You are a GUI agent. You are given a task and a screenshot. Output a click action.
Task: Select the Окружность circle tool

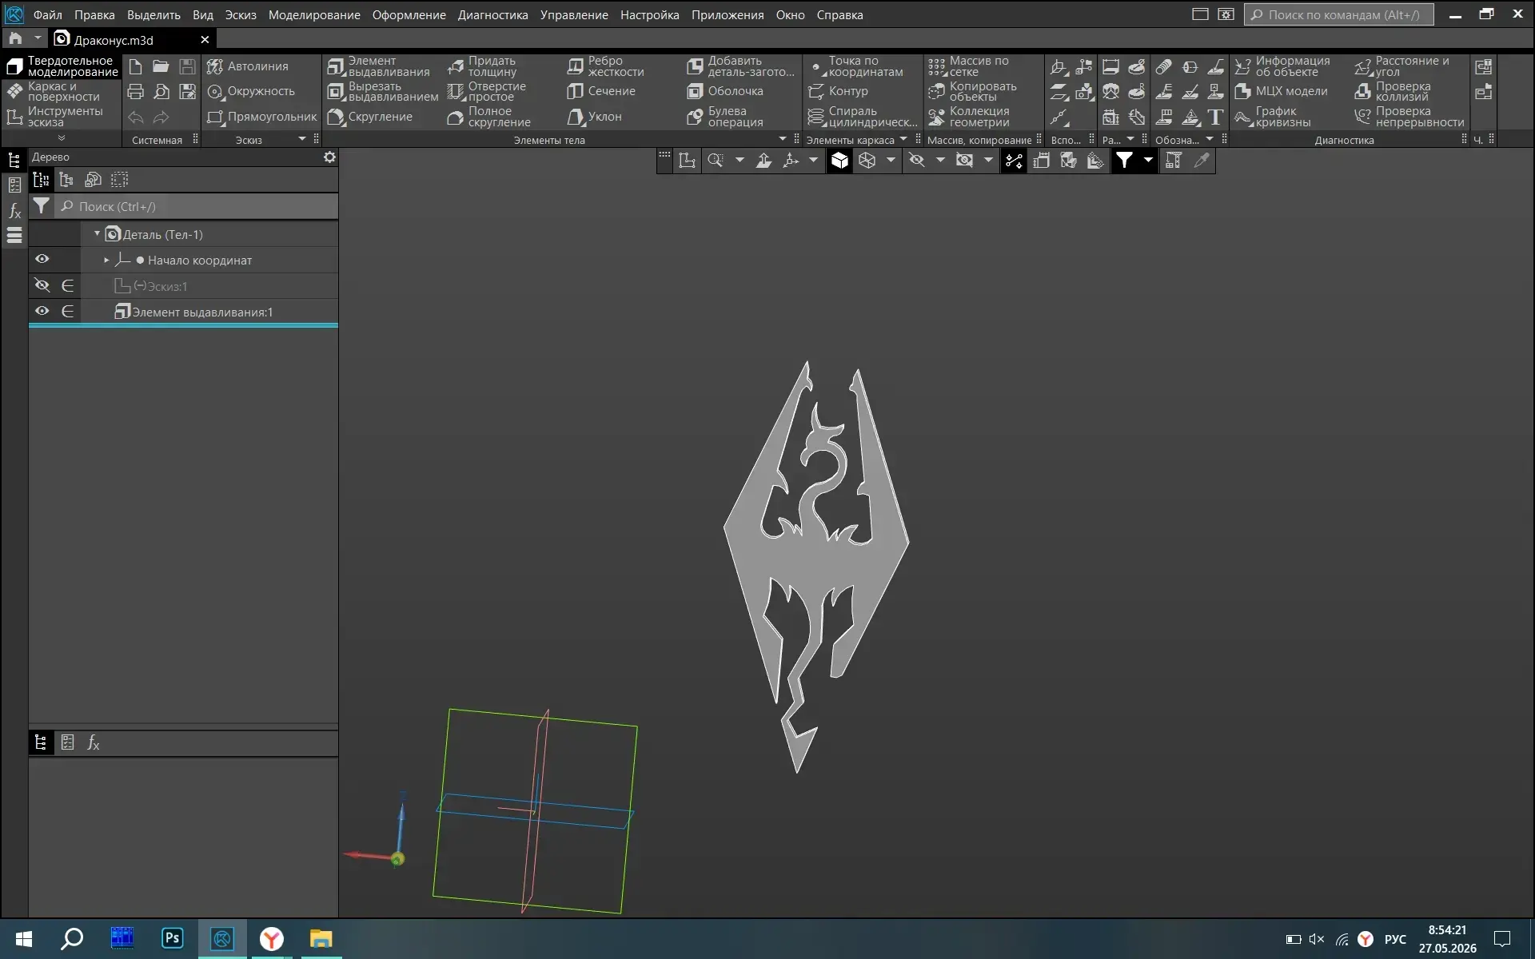click(251, 91)
